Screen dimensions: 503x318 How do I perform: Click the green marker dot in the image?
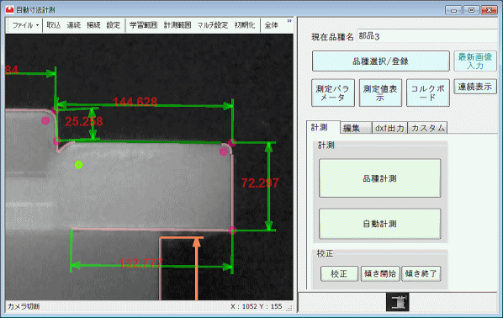[x=78, y=165]
